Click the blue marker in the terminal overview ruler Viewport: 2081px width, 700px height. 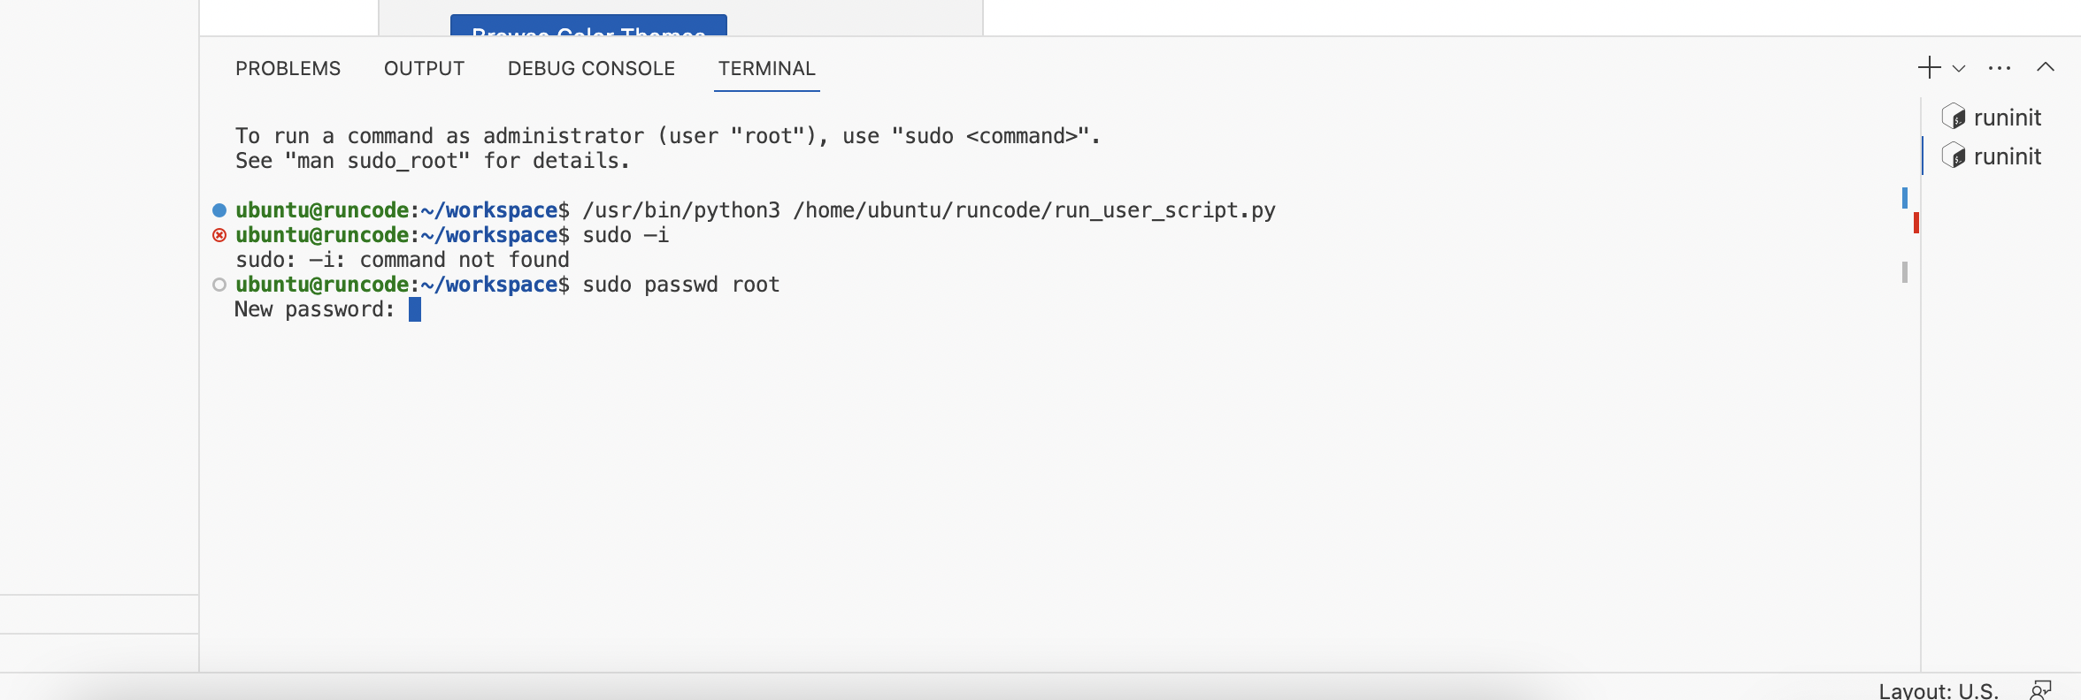coord(1904,199)
